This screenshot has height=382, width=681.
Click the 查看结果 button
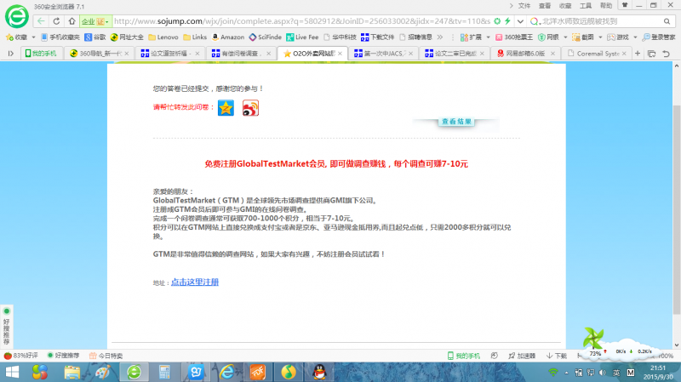click(x=456, y=122)
